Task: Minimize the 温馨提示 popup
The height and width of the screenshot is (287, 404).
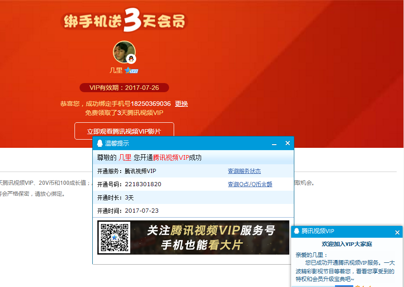Action: click(x=274, y=144)
